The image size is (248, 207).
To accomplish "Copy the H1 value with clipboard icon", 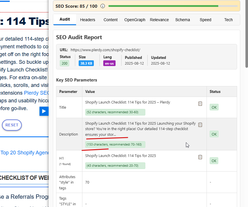I will pyautogui.click(x=200, y=157).
